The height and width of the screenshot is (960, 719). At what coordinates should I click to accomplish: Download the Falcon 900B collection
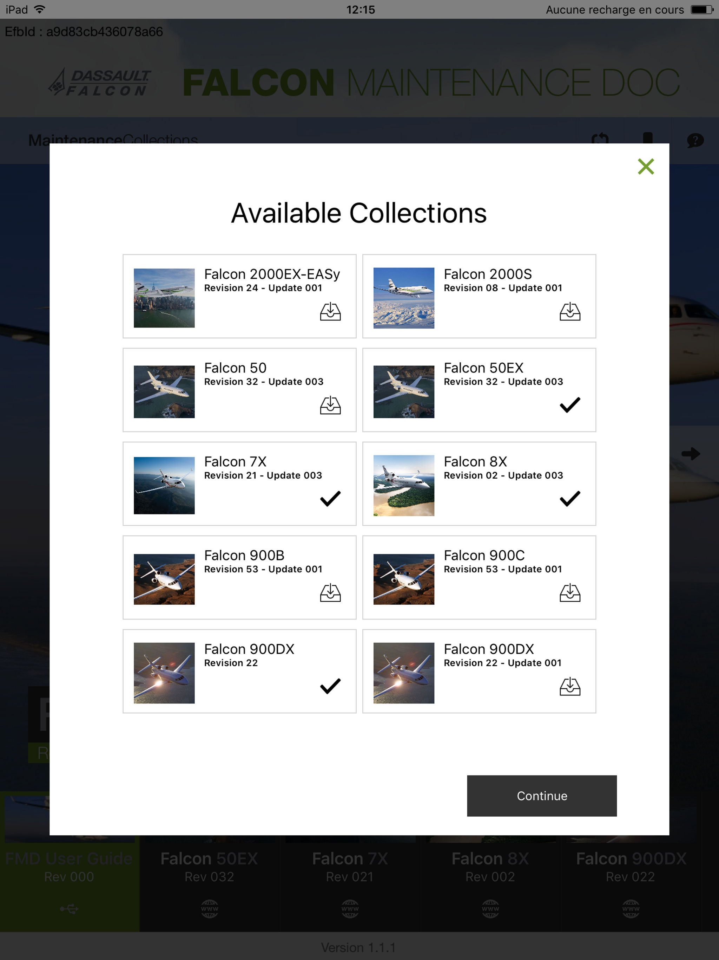pyautogui.click(x=330, y=593)
